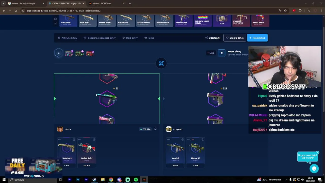This screenshot has height=183, width=325.
Task: Go back in browser history
Action: click(4, 11)
